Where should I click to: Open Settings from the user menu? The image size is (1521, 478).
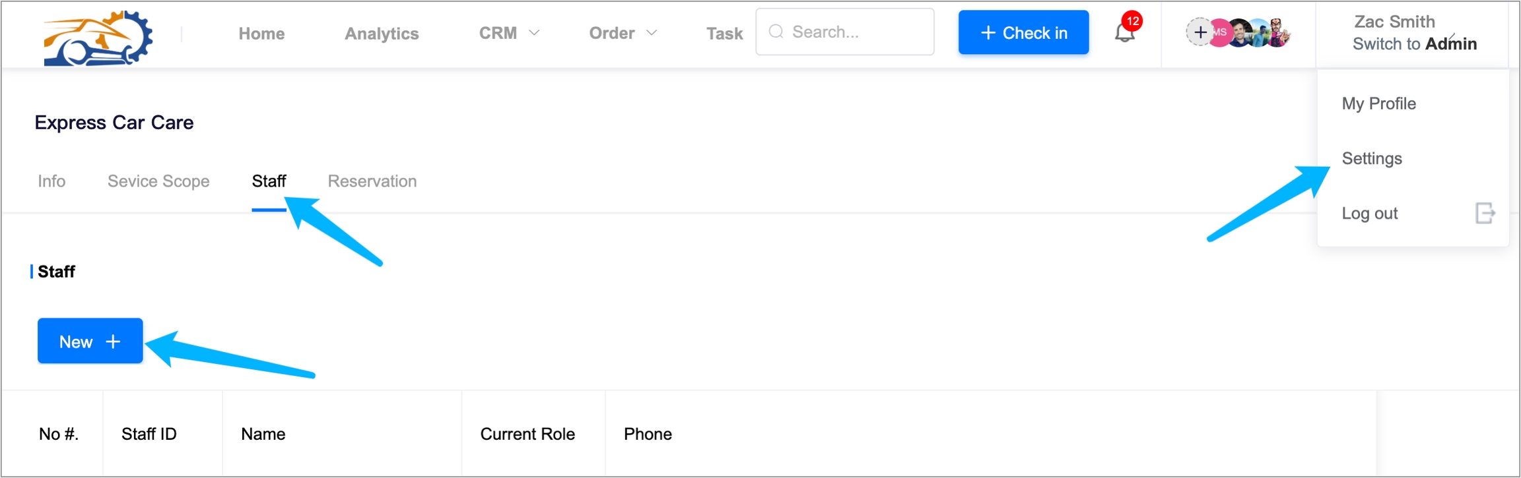[x=1372, y=159]
